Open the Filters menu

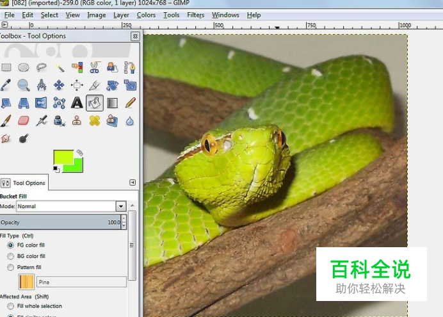pos(195,15)
